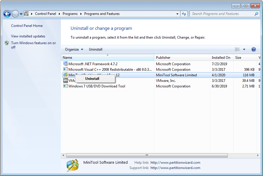
Task: Click Uninstall in the toolbar
Action: point(96,49)
